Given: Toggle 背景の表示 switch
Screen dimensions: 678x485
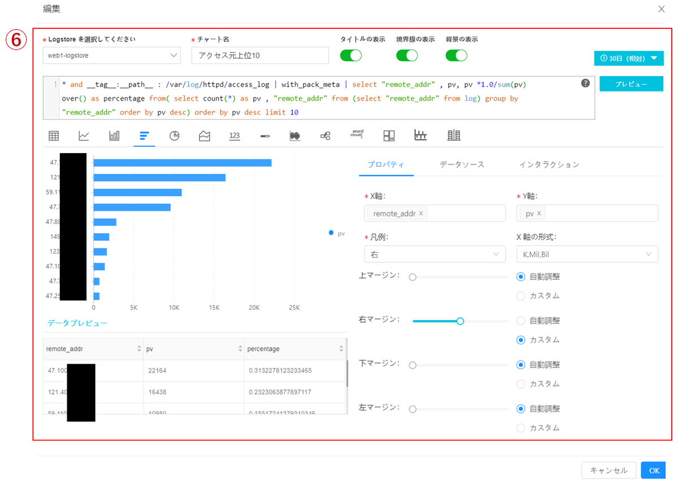Looking at the screenshot, I should [x=457, y=55].
